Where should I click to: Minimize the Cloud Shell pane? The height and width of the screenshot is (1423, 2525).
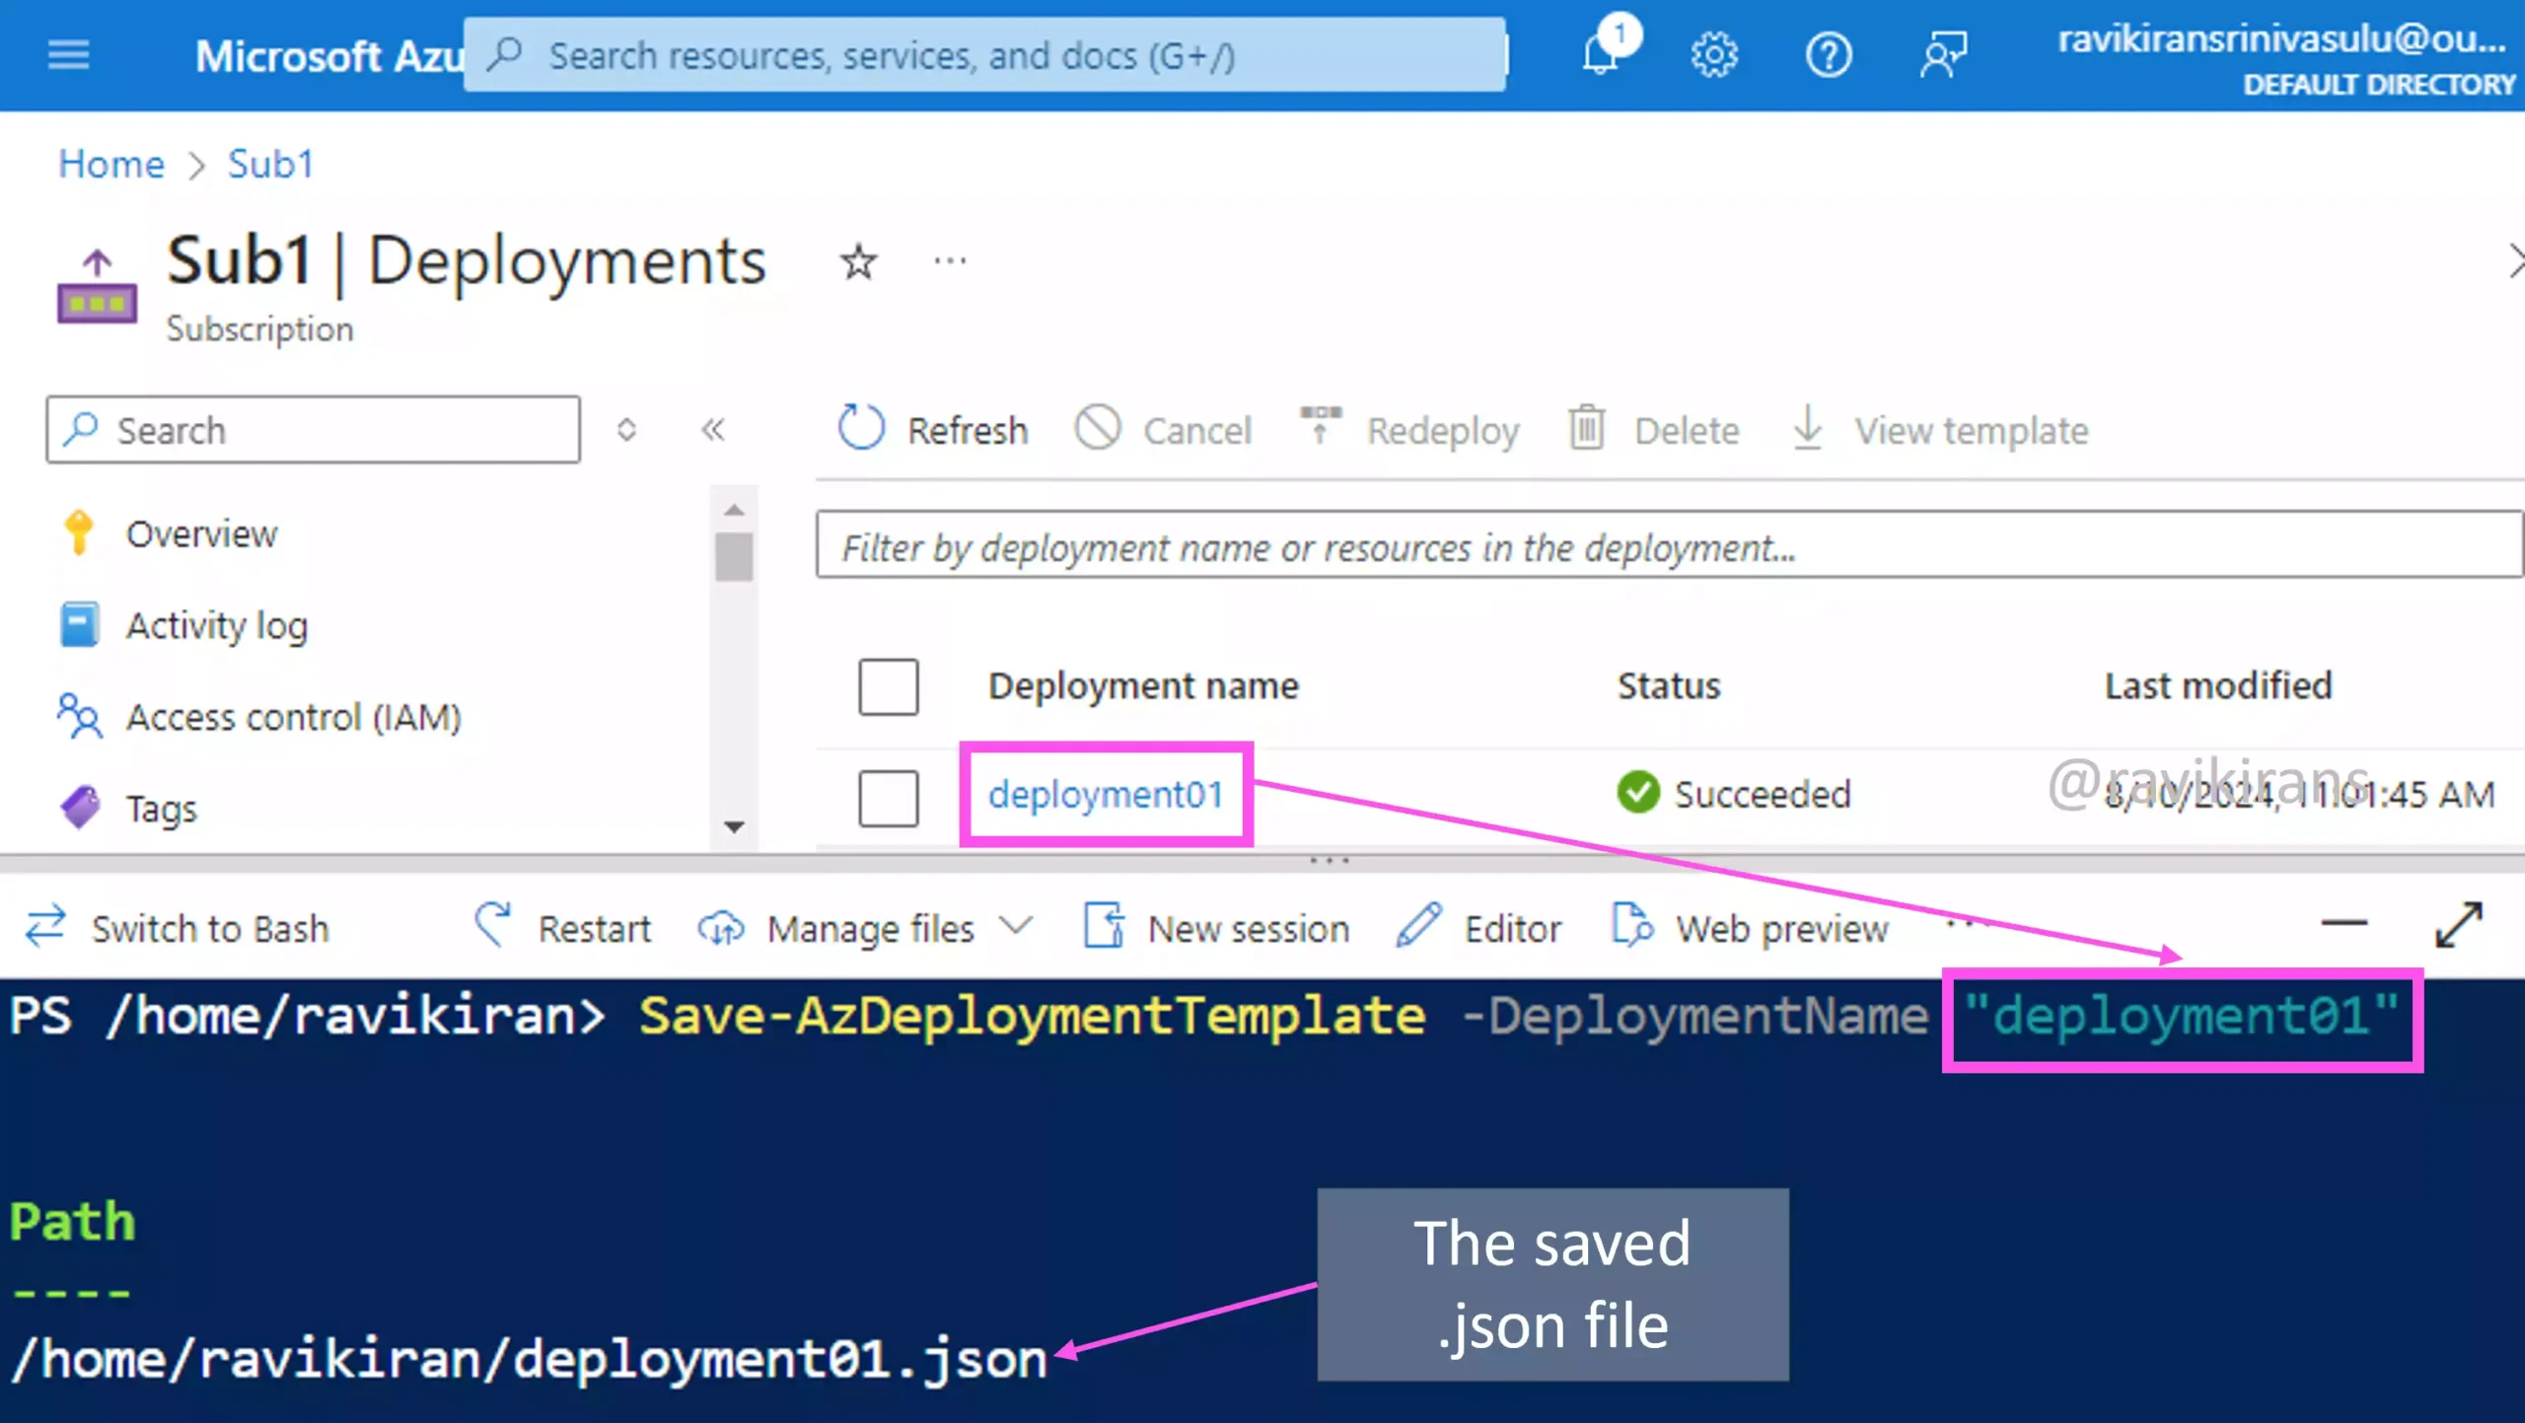2344,924
